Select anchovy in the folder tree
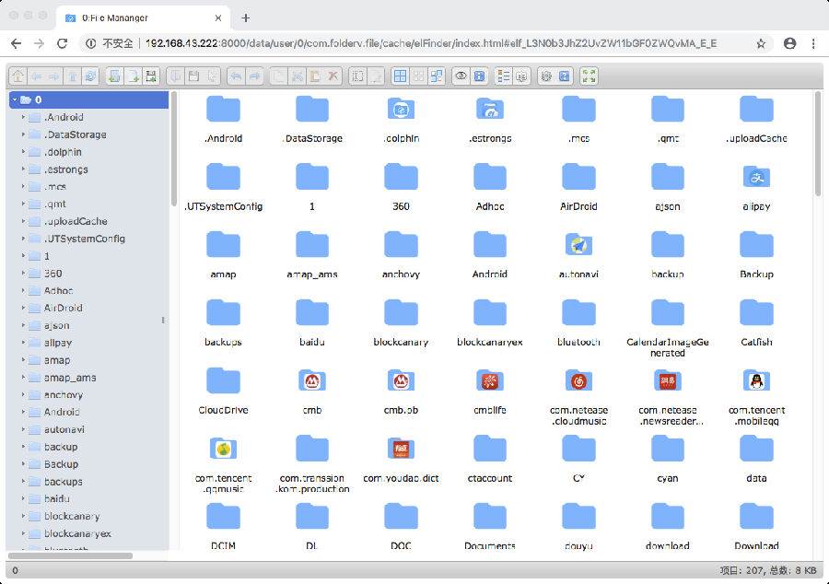 click(64, 395)
